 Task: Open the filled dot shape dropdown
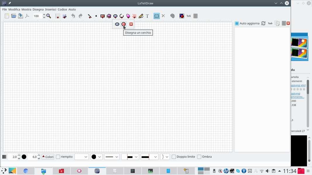tap(96, 157)
